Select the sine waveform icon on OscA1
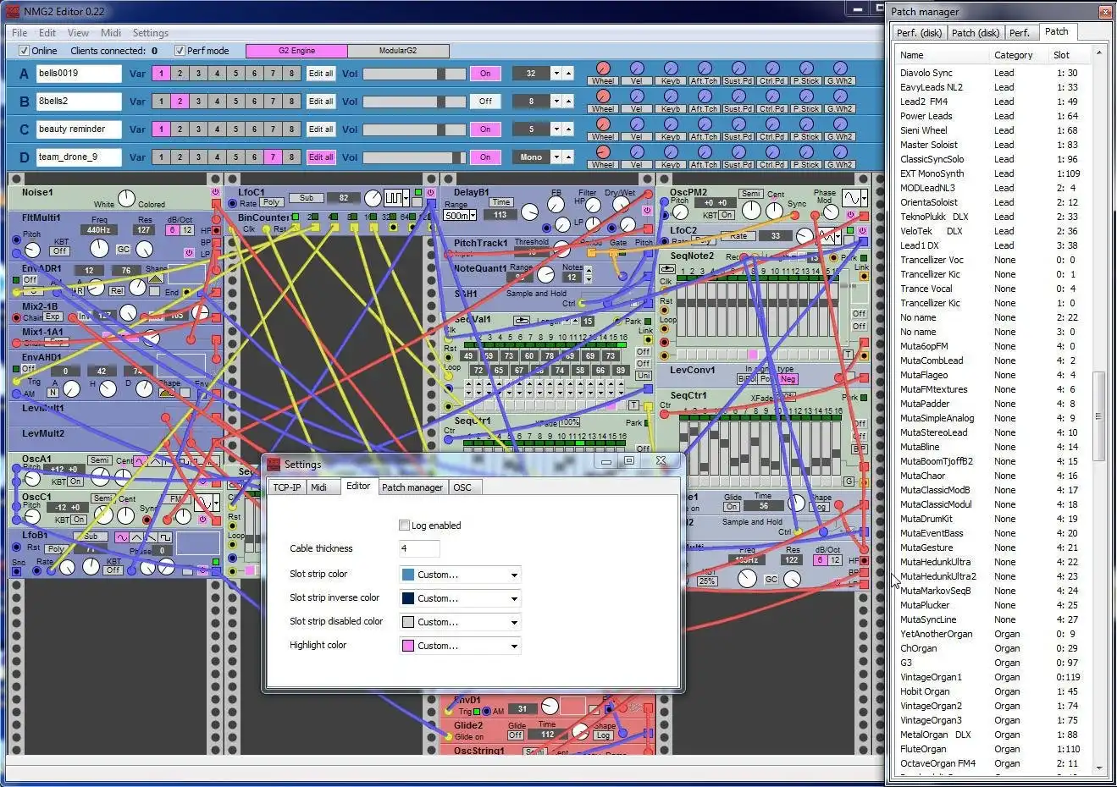The image size is (1117, 787). tap(141, 461)
